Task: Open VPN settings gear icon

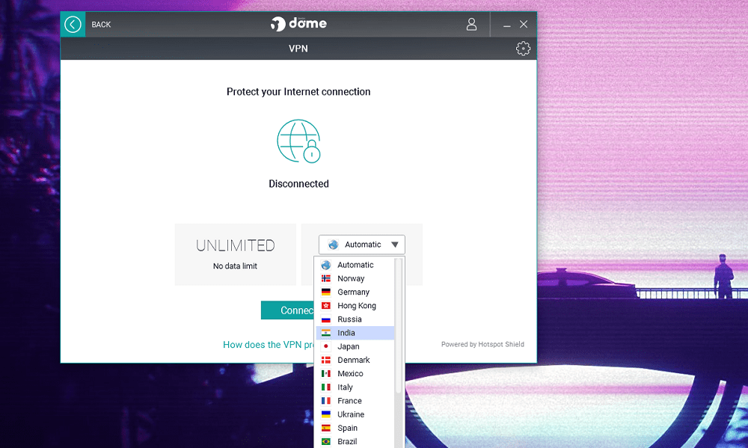Action: 523,48
